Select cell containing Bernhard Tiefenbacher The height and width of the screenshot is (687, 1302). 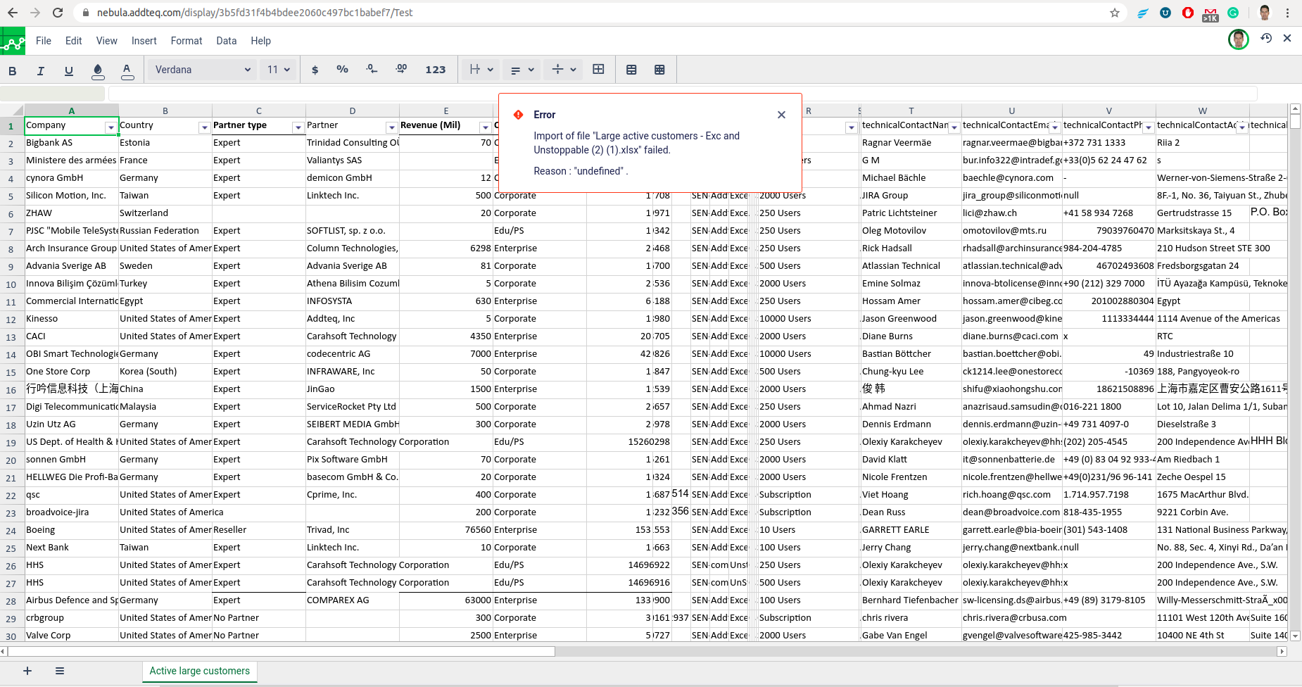pyautogui.click(x=911, y=600)
